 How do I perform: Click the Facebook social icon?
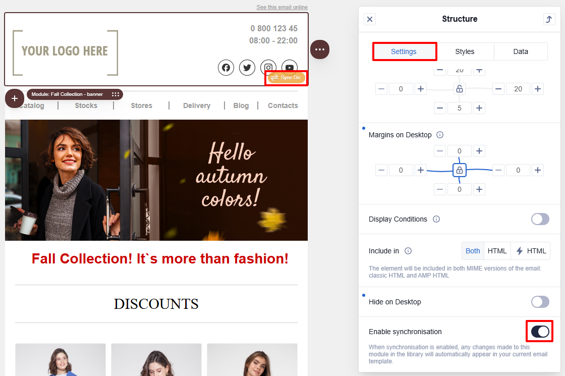click(226, 68)
